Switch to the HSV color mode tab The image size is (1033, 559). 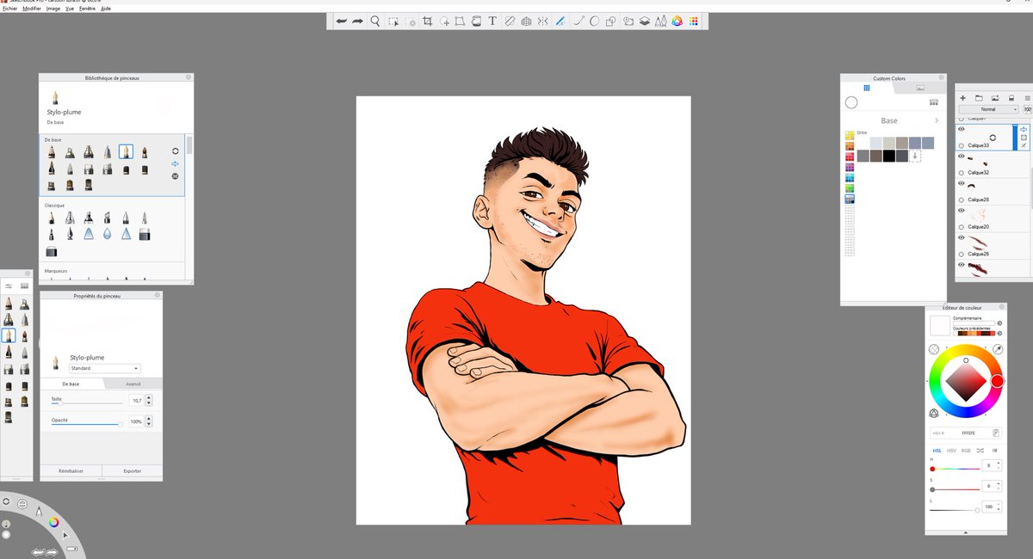coord(951,451)
